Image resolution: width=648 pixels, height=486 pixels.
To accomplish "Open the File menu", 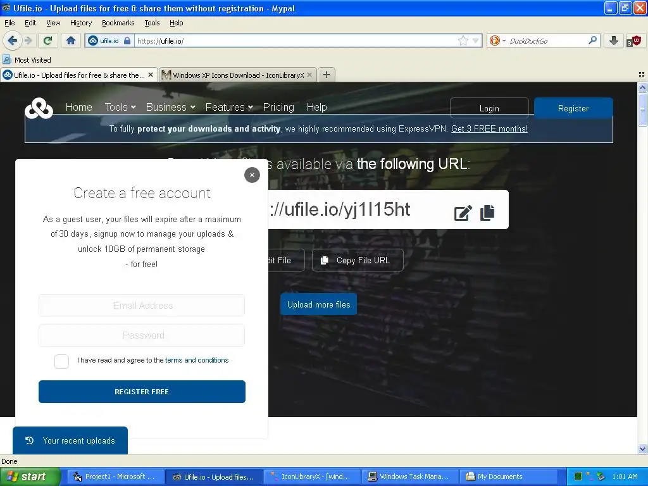I will coord(9,23).
